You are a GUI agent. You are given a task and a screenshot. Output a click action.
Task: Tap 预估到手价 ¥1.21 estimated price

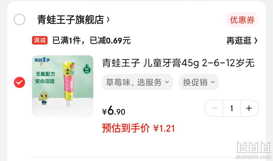[138, 128]
